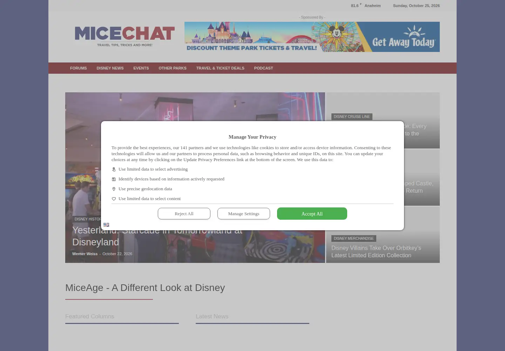Image resolution: width=505 pixels, height=351 pixels.
Task: Click the heart icon beside select content
Action: tap(114, 199)
